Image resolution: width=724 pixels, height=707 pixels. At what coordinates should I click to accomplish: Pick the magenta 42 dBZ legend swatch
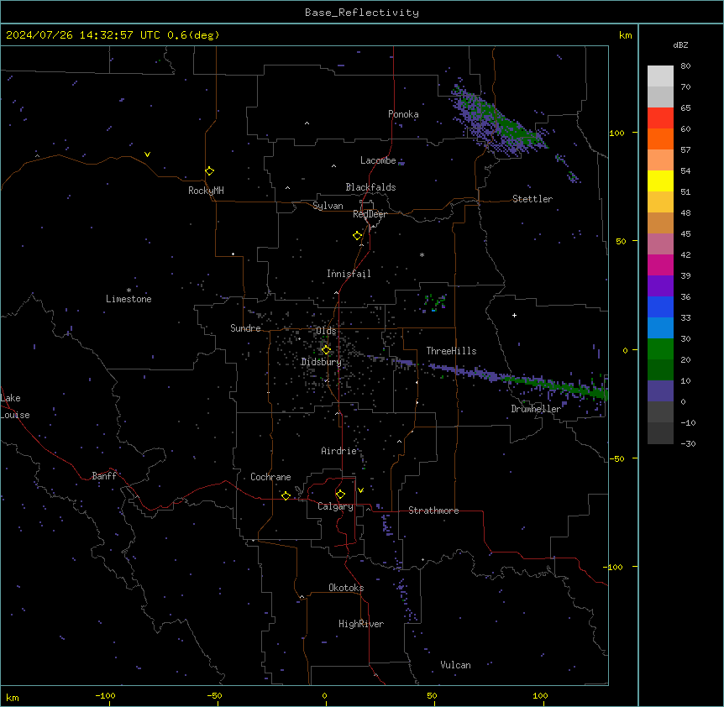(x=660, y=264)
